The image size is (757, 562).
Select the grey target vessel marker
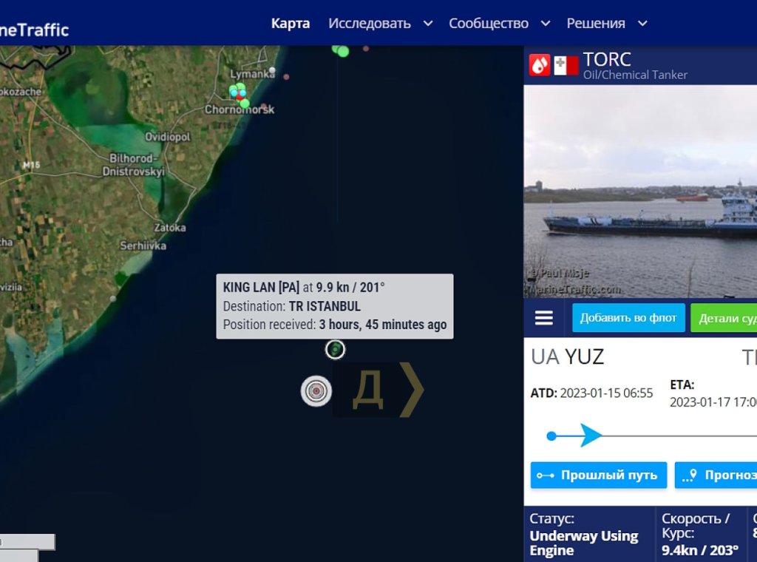click(x=316, y=390)
